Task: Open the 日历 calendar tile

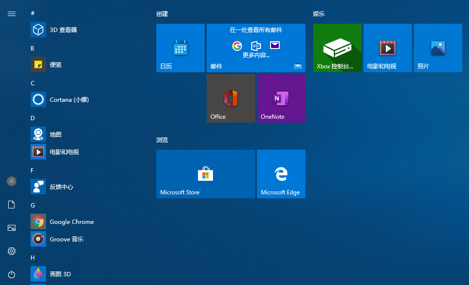Action: [x=181, y=48]
